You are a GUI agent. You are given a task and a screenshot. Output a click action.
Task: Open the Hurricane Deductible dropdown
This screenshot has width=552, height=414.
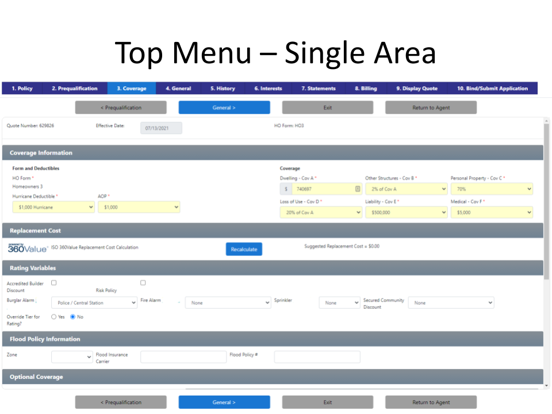coord(53,207)
